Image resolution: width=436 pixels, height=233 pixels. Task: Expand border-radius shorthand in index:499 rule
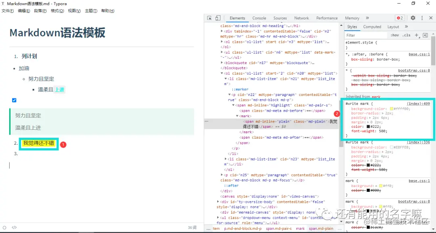point(383,113)
